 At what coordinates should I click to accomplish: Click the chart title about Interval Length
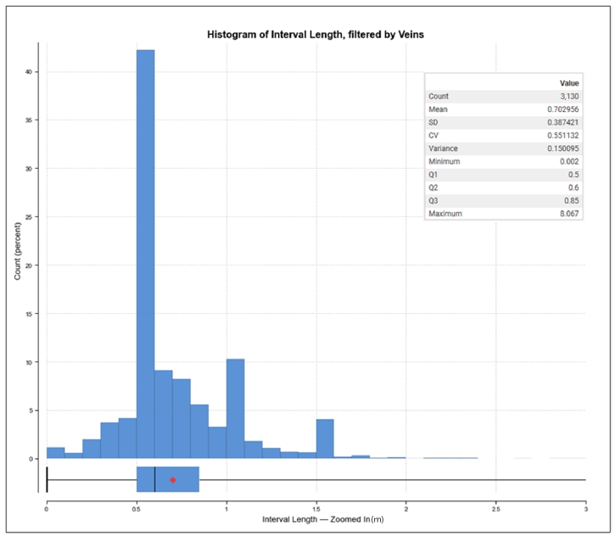click(316, 35)
